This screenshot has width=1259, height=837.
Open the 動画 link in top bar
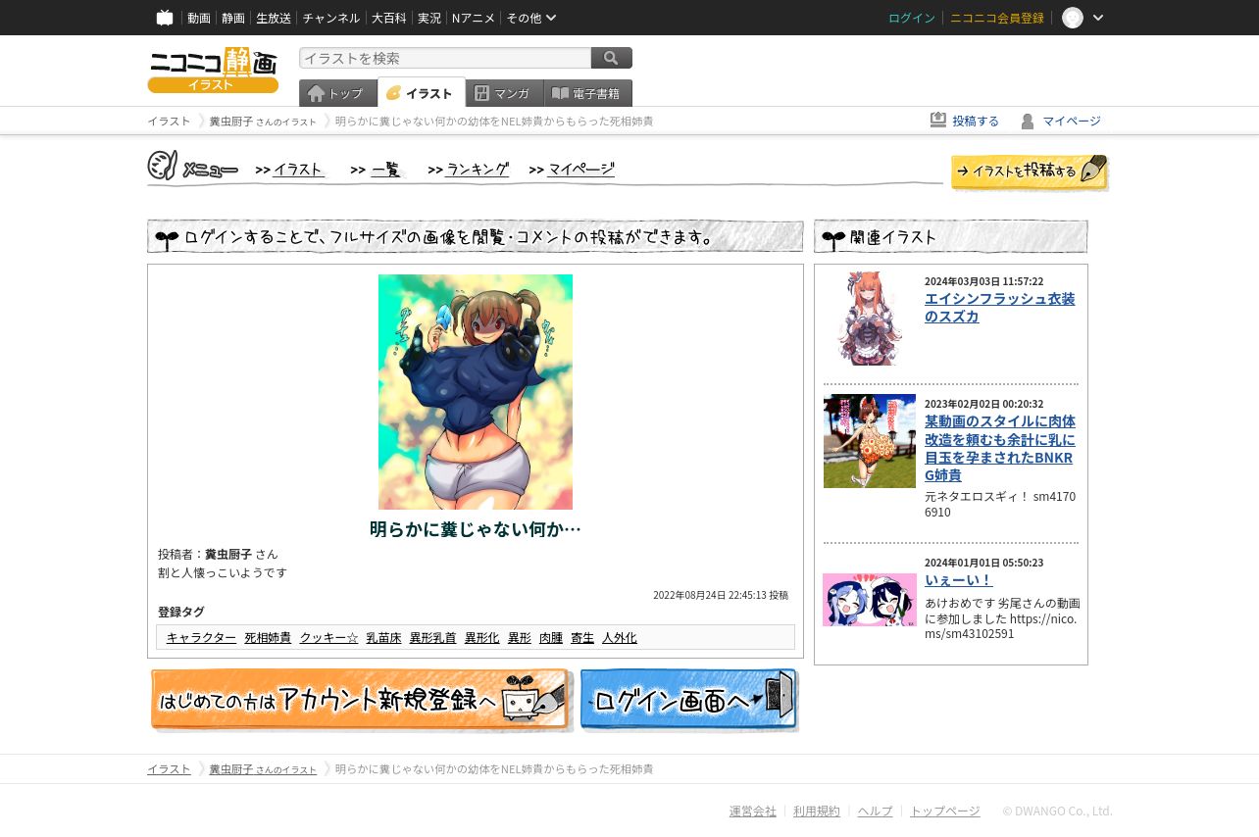coord(199,18)
